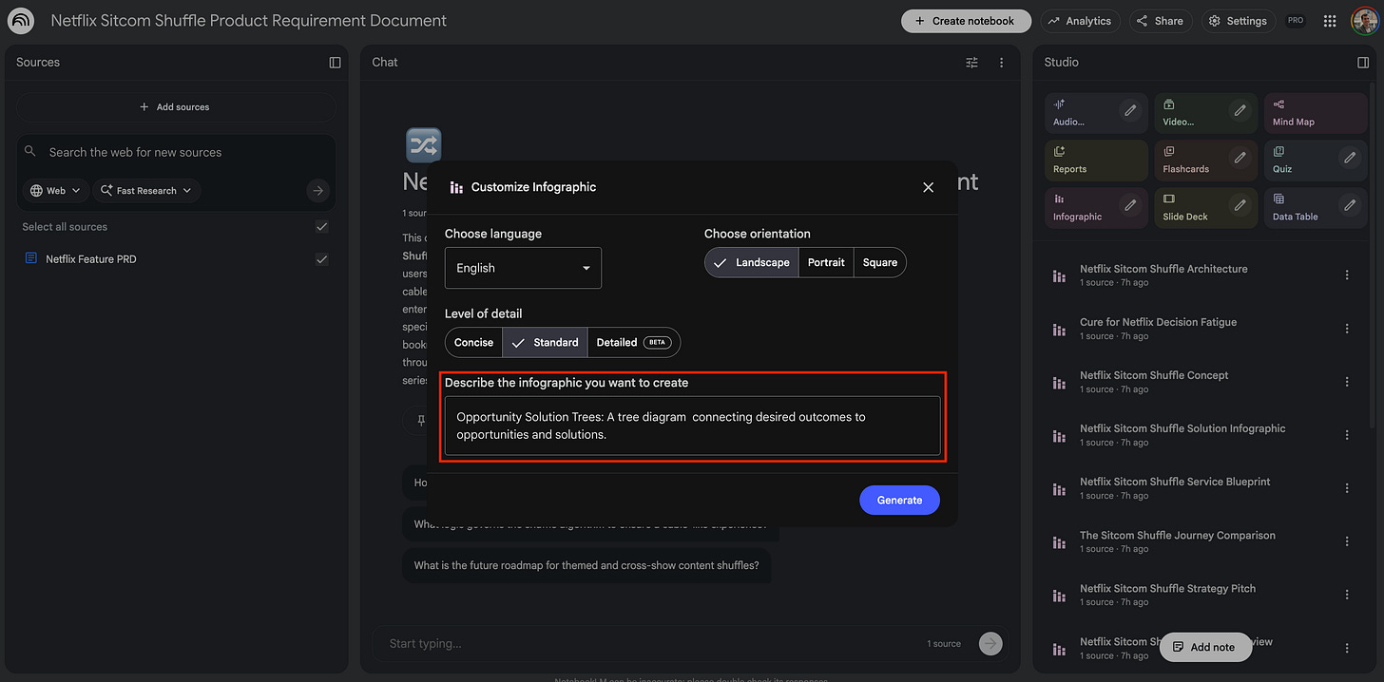Open the Web source type dropdown

(x=56, y=191)
